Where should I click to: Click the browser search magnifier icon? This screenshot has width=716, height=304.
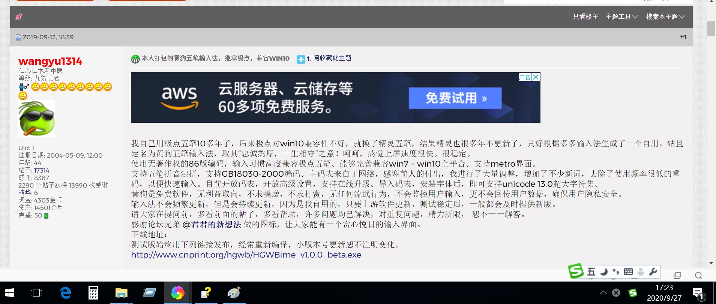(698, 276)
